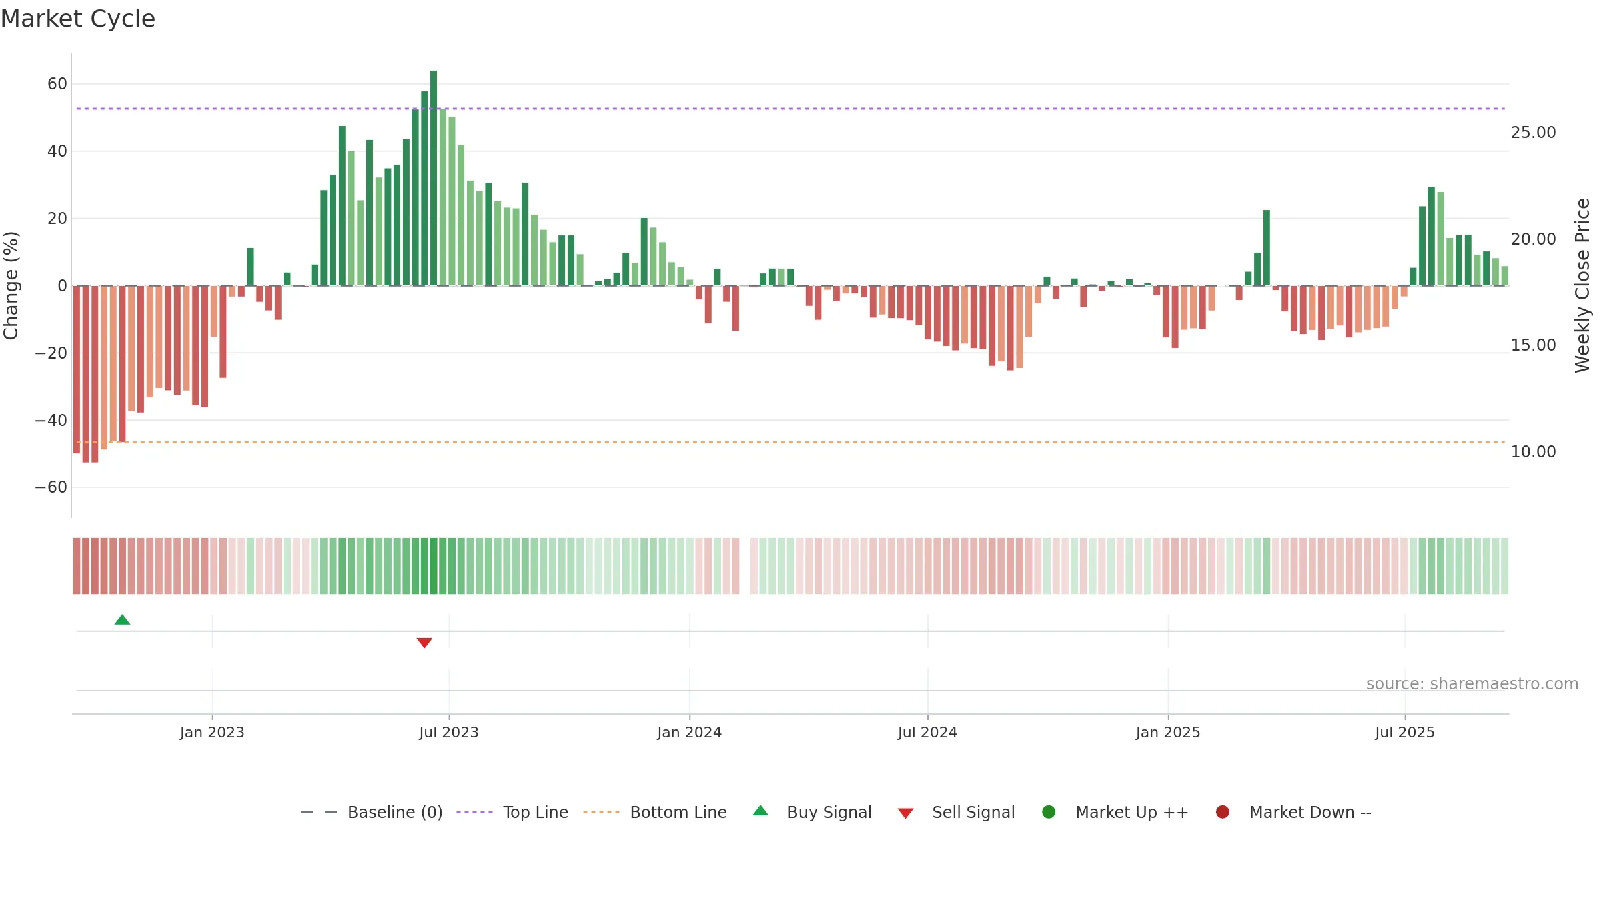The image size is (1601, 900).
Task: Click the purple dotted line sample in legend
Action: click(x=474, y=812)
